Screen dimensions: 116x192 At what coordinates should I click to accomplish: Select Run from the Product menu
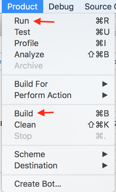[x=58, y=21]
